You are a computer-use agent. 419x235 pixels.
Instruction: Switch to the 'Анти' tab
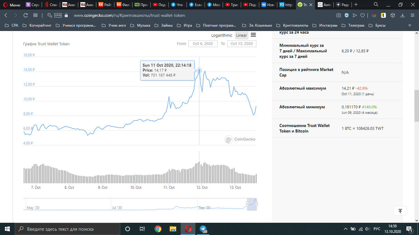pyautogui.click(x=324, y=5)
